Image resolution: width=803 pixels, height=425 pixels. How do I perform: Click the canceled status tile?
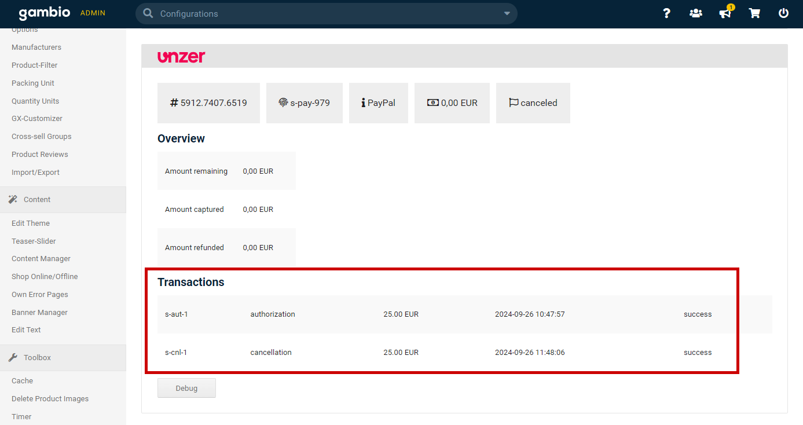pyautogui.click(x=533, y=103)
